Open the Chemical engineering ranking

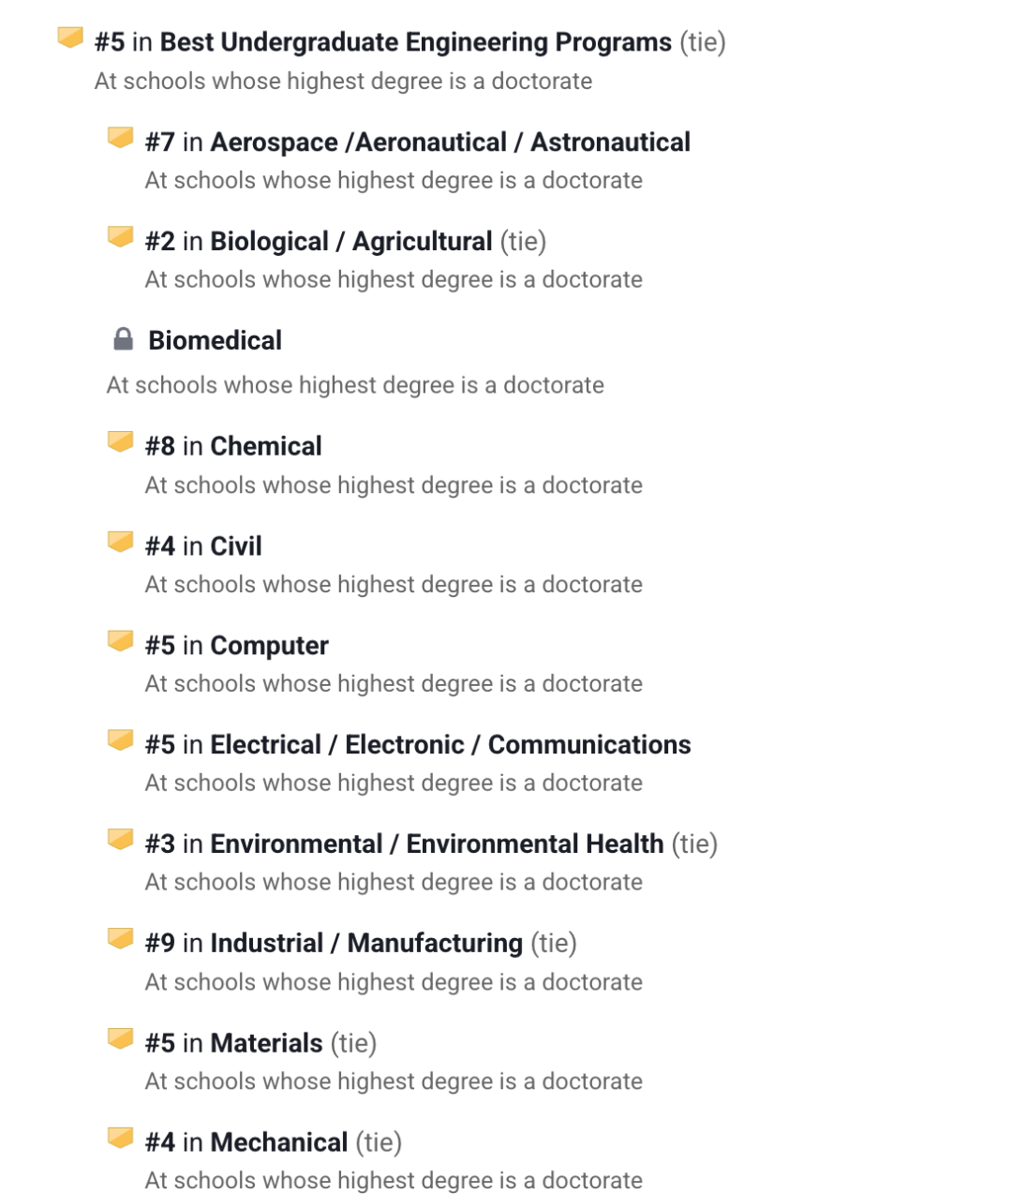pyautogui.click(x=266, y=446)
